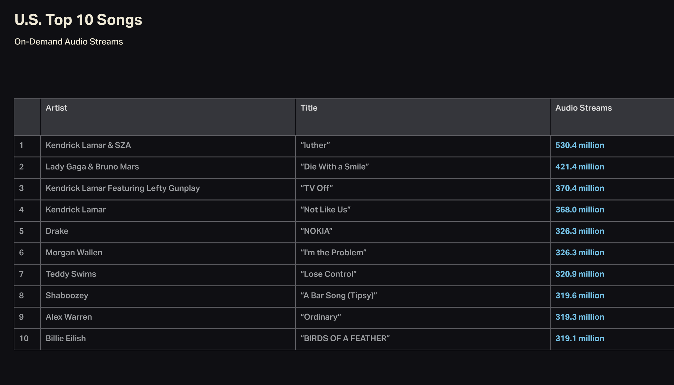Click the "A Bar Song (Tipsy)" title

[x=339, y=296]
